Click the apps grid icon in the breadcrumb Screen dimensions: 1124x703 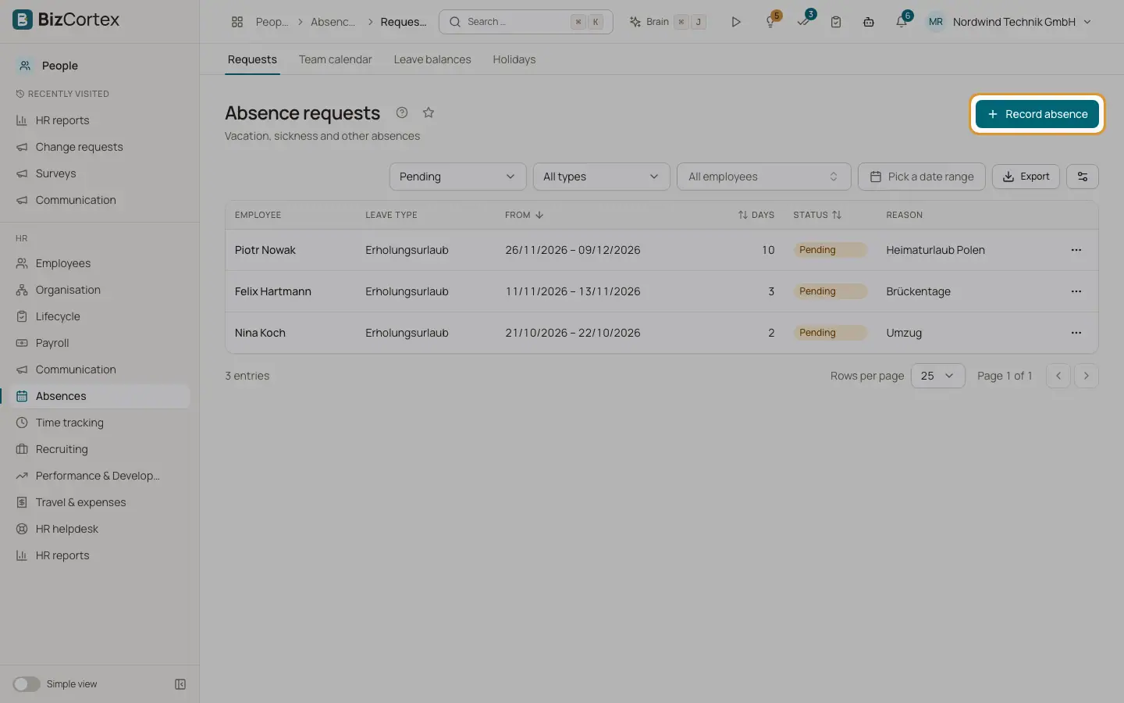(237, 22)
